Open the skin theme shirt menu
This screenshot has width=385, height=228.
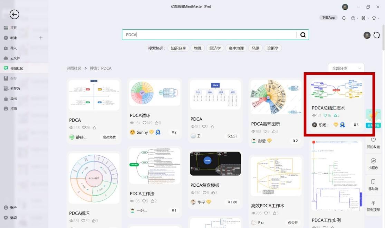(x=374, y=18)
